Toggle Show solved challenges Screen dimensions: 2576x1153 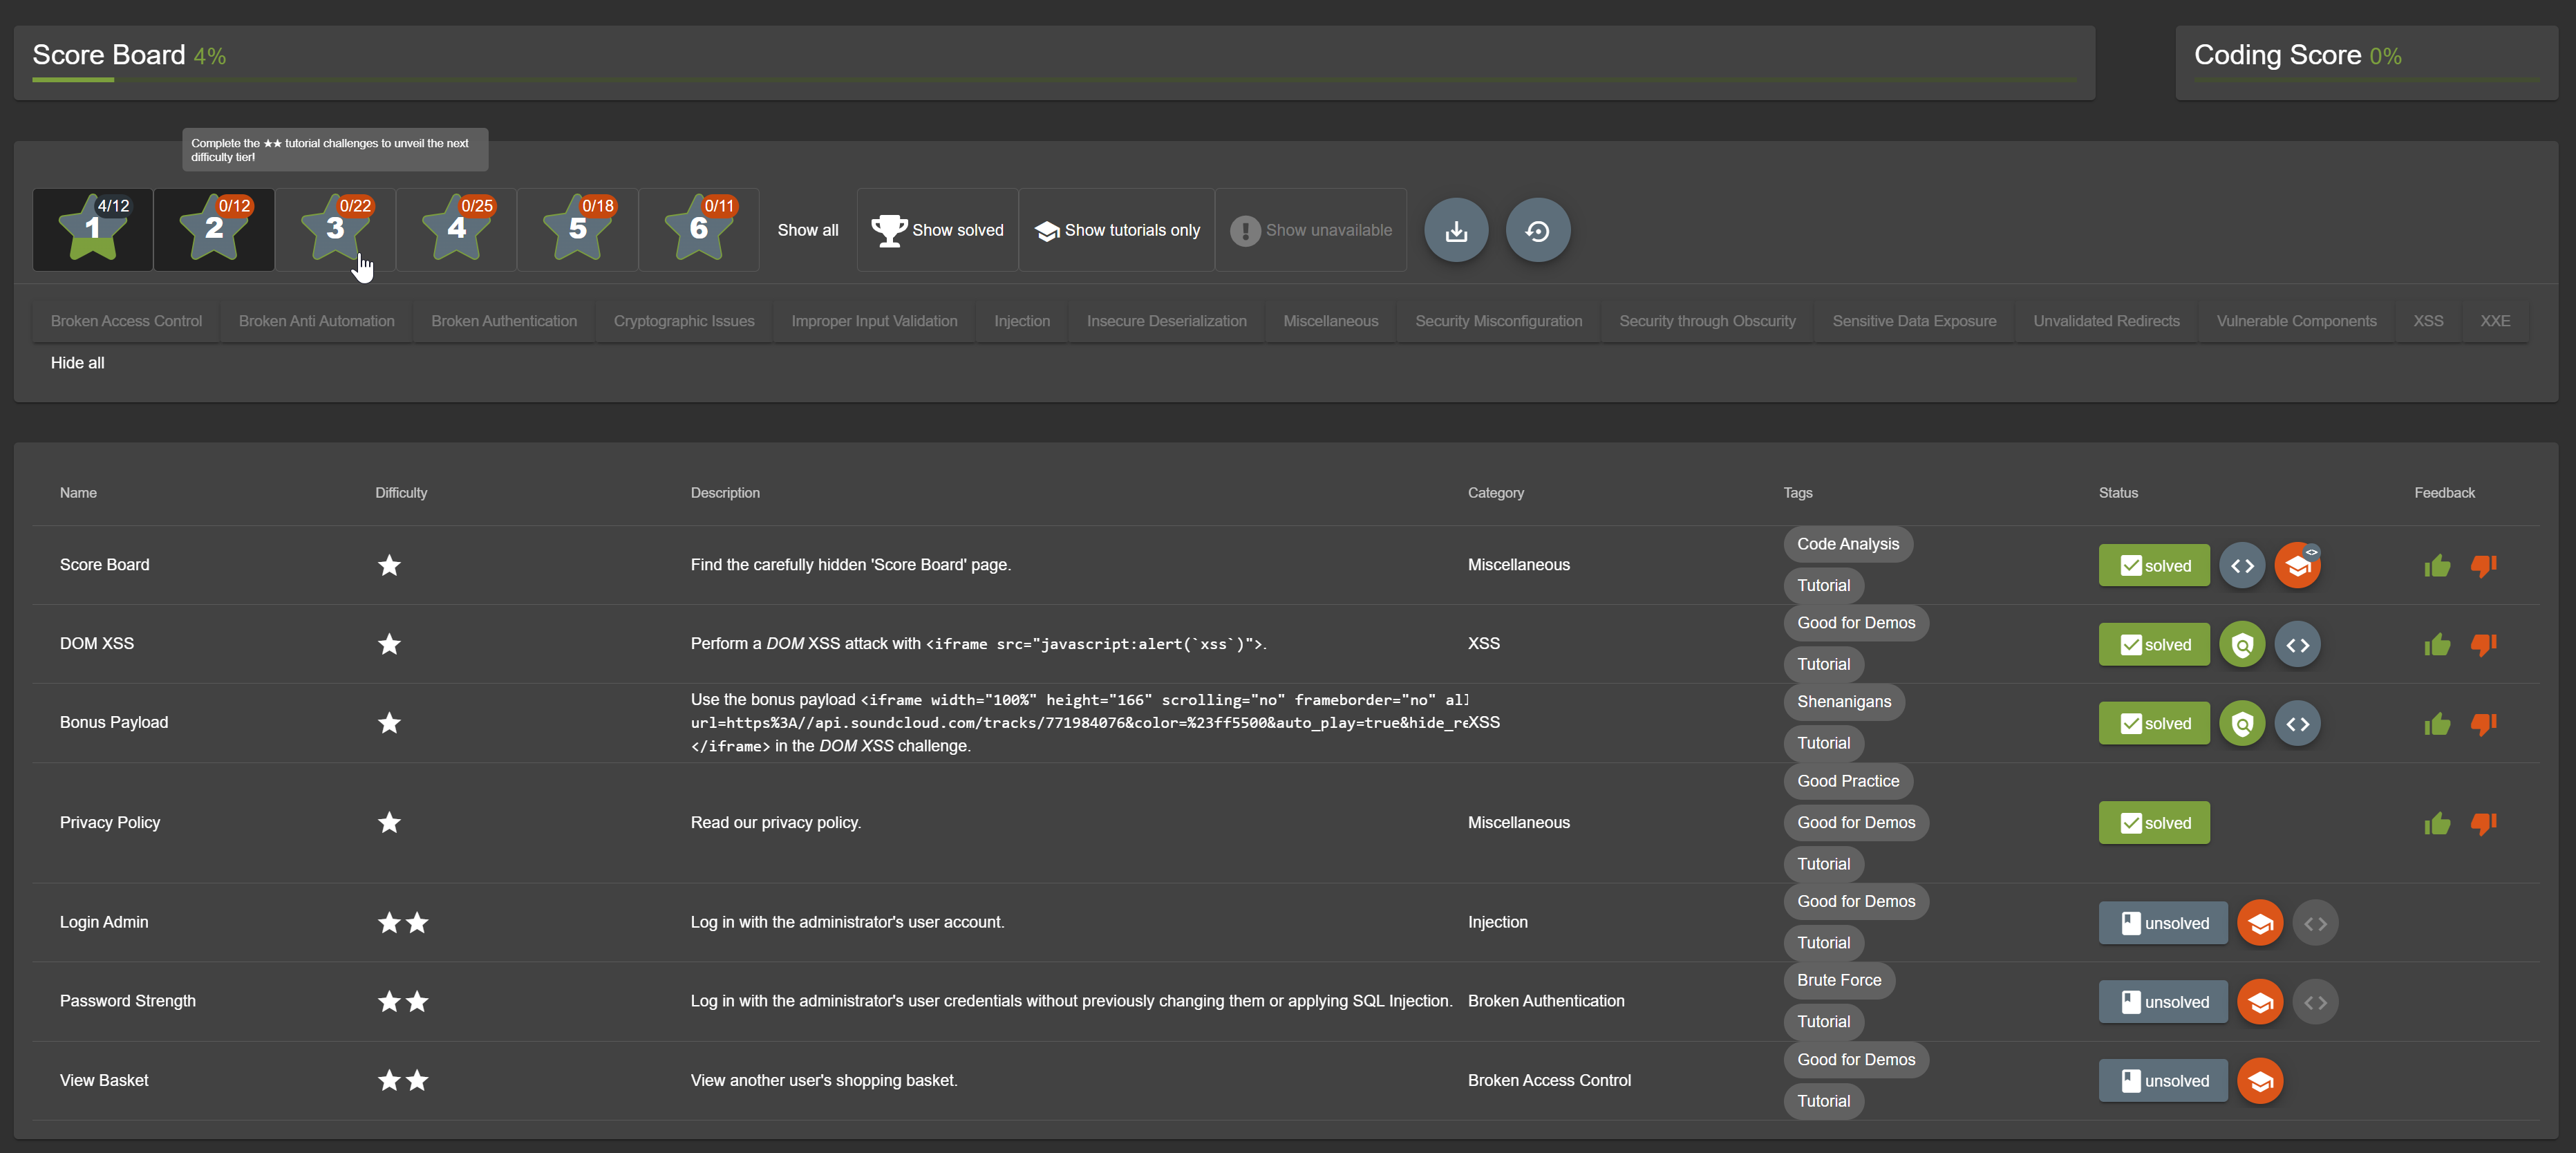937,230
